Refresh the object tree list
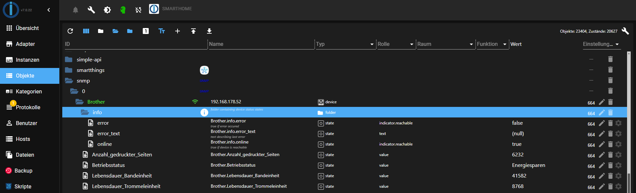Image resolution: width=636 pixels, height=193 pixels. tap(70, 31)
